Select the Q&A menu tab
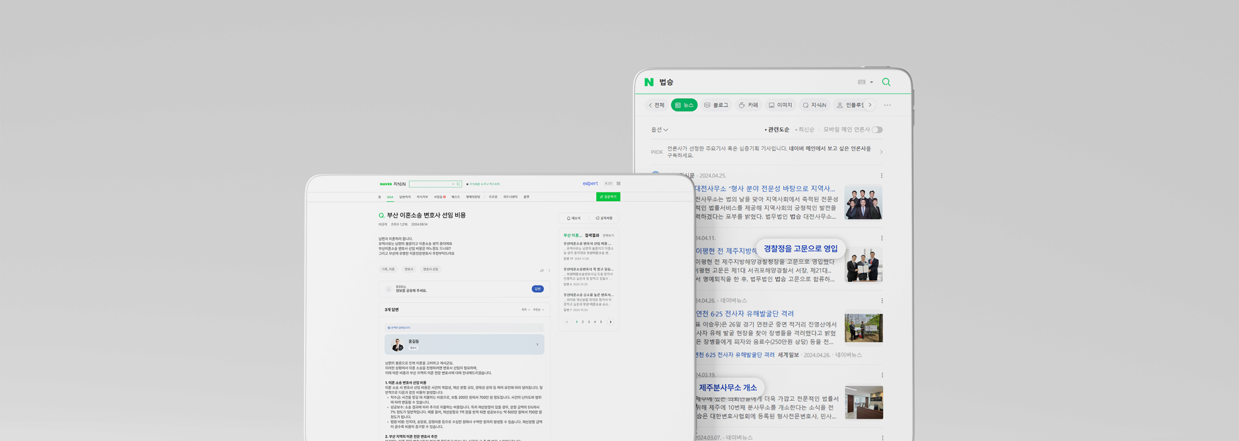 tap(390, 197)
